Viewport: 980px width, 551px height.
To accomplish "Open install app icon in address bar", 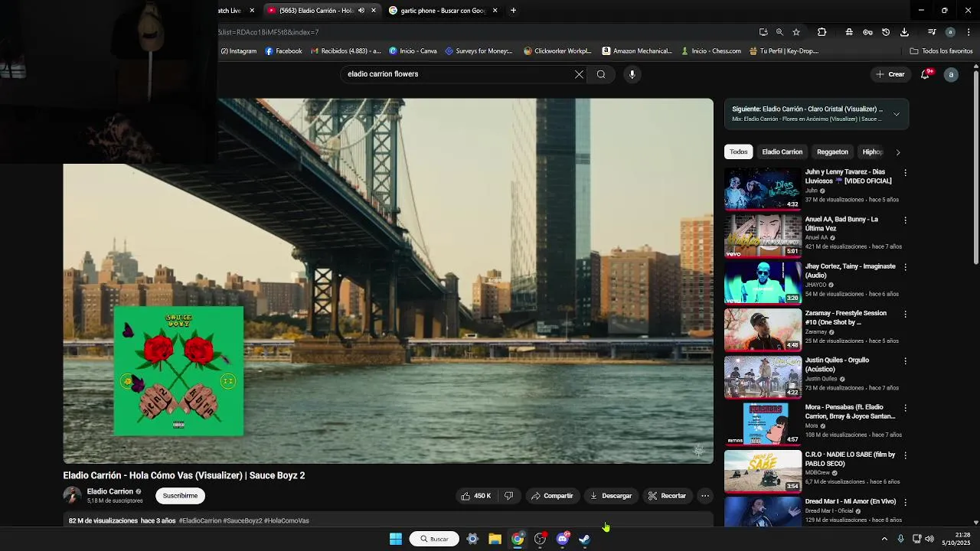I will pos(763,32).
